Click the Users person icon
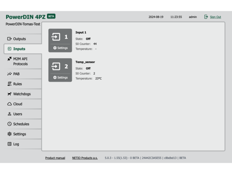The width and height of the screenshot is (232, 174). (x=10, y=114)
